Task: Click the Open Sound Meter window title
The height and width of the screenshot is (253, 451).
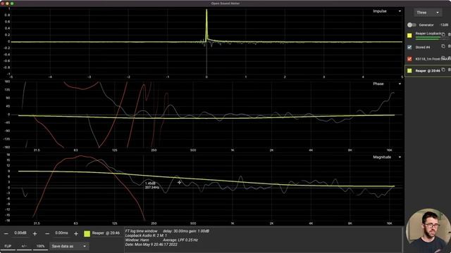Action: click(x=225, y=4)
